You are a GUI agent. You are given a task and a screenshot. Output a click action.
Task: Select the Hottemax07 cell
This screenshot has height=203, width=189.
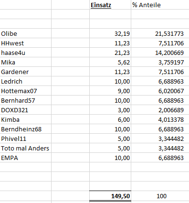click(26, 91)
